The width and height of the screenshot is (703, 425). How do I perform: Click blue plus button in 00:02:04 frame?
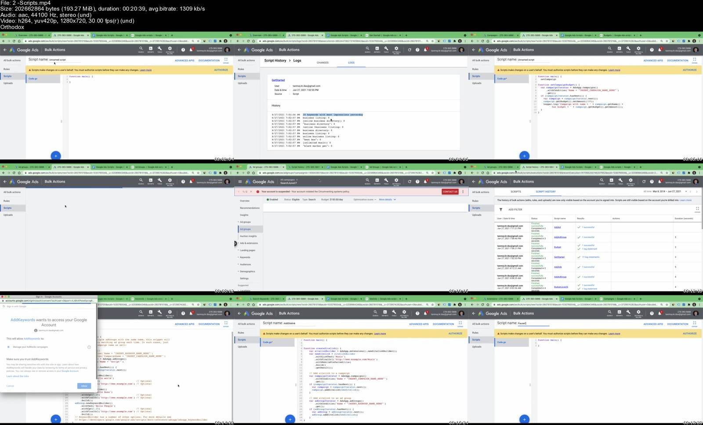tap(56, 155)
